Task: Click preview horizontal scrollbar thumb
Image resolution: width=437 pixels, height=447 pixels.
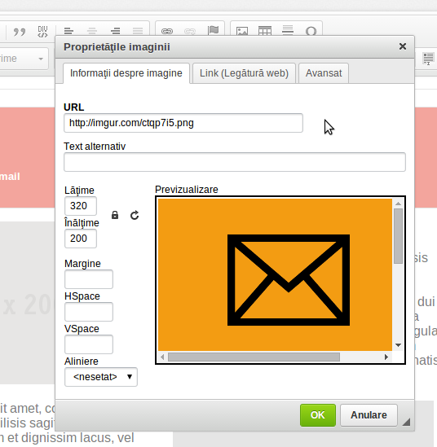Action: click(254, 357)
